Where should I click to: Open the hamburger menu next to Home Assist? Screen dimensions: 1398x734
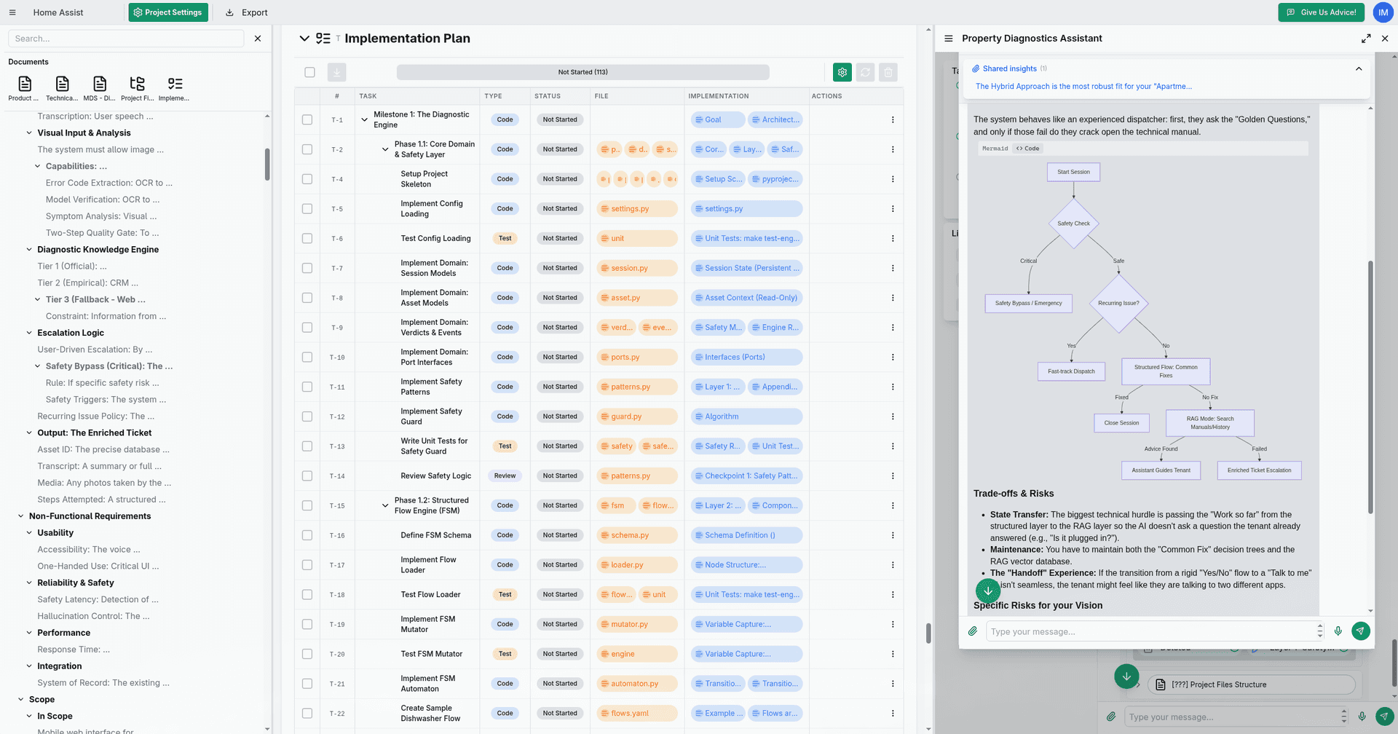(12, 12)
